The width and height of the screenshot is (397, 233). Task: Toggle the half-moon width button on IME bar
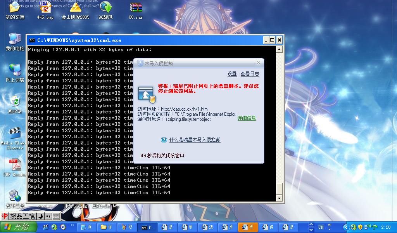tap(40, 216)
